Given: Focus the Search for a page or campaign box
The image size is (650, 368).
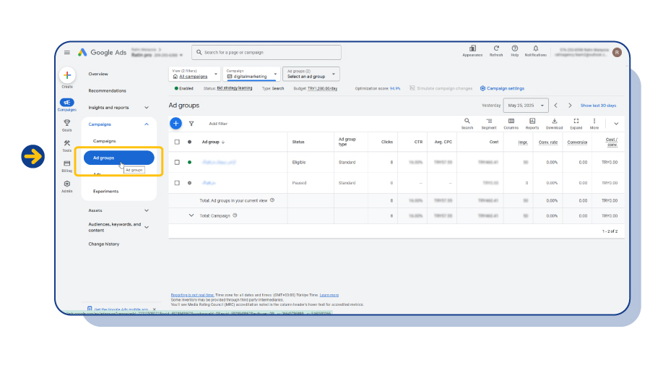Looking at the screenshot, I should [266, 52].
